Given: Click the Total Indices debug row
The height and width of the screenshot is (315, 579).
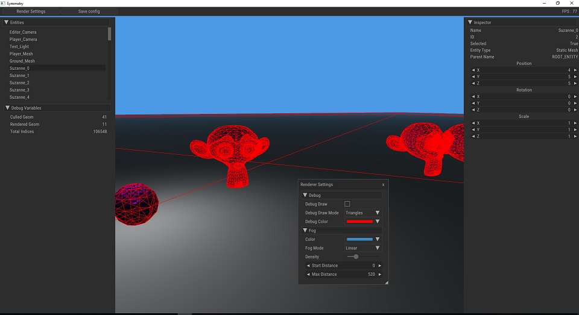Looking at the screenshot, I should (59, 132).
